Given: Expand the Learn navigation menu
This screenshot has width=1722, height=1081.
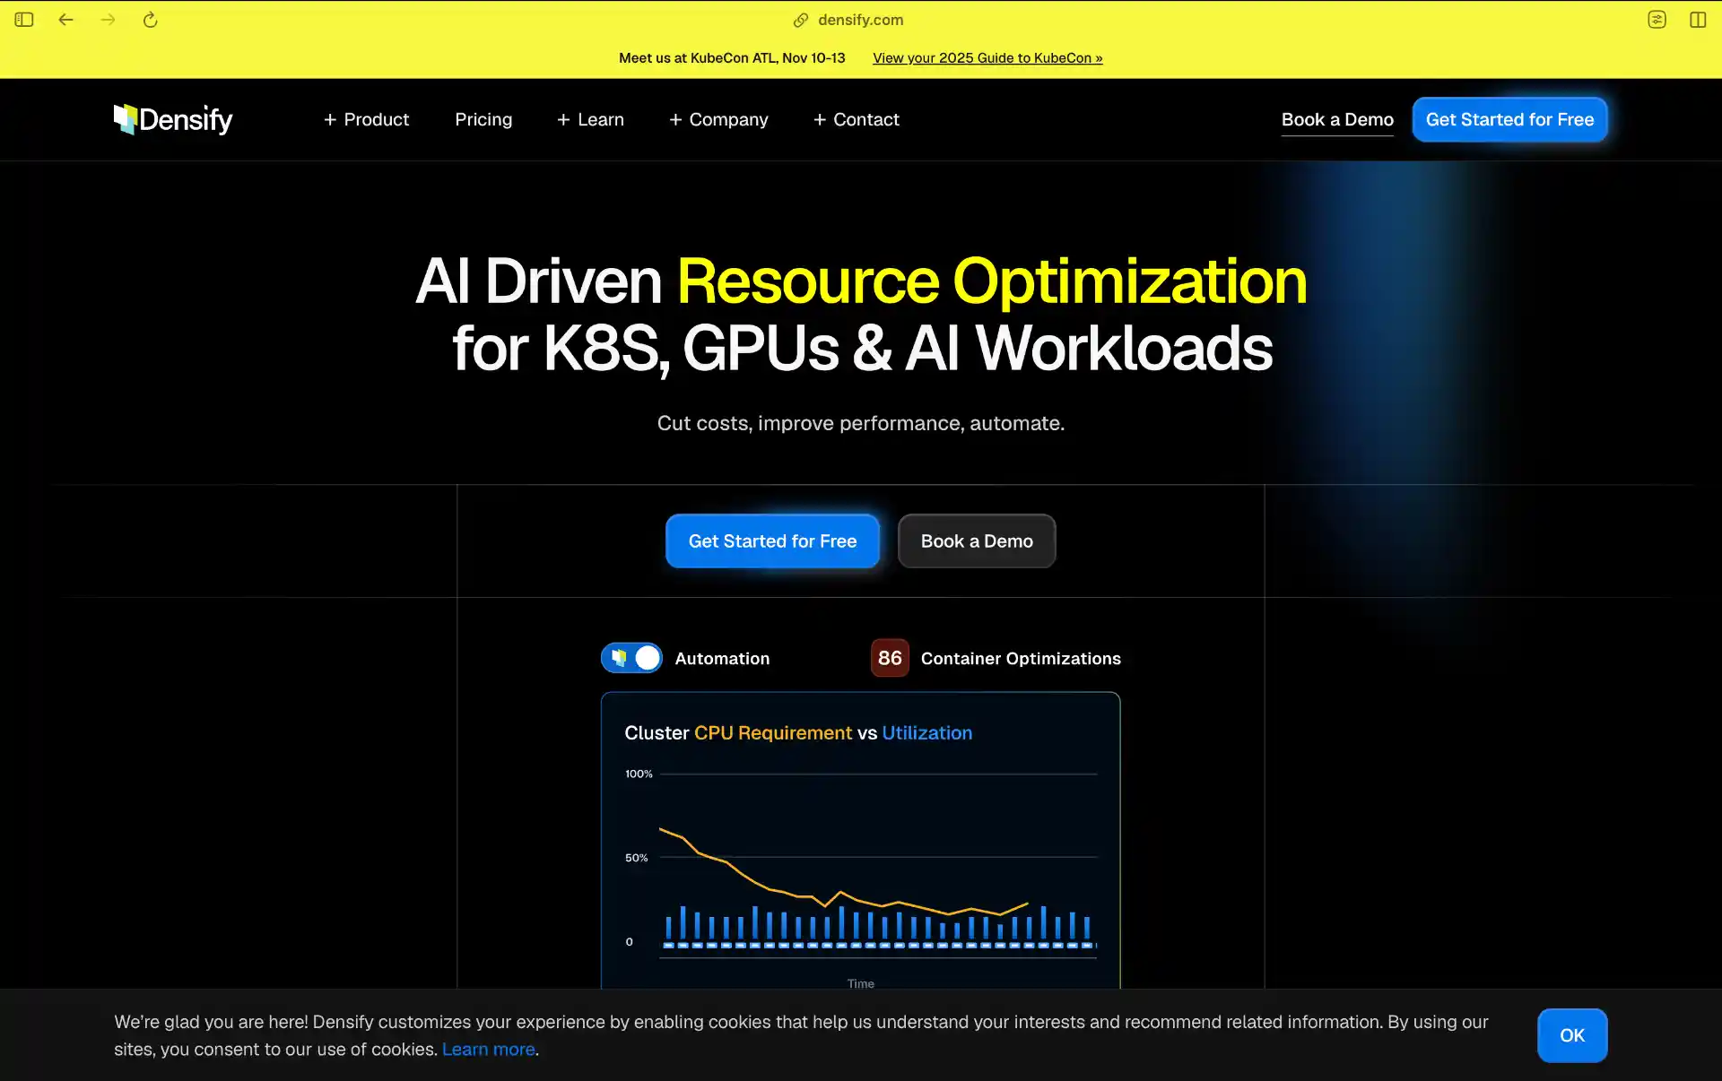Looking at the screenshot, I should (x=590, y=119).
